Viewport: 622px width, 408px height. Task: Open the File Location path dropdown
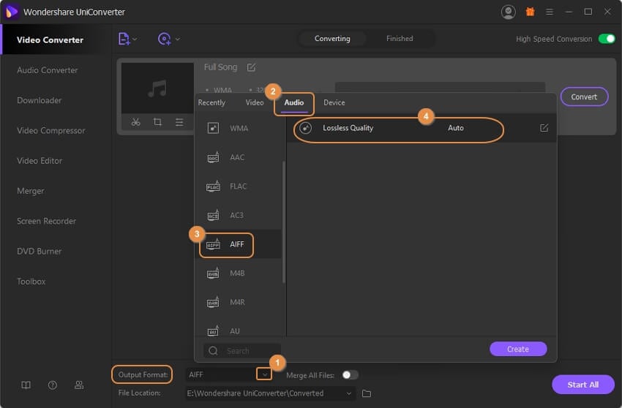tap(348, 393)
